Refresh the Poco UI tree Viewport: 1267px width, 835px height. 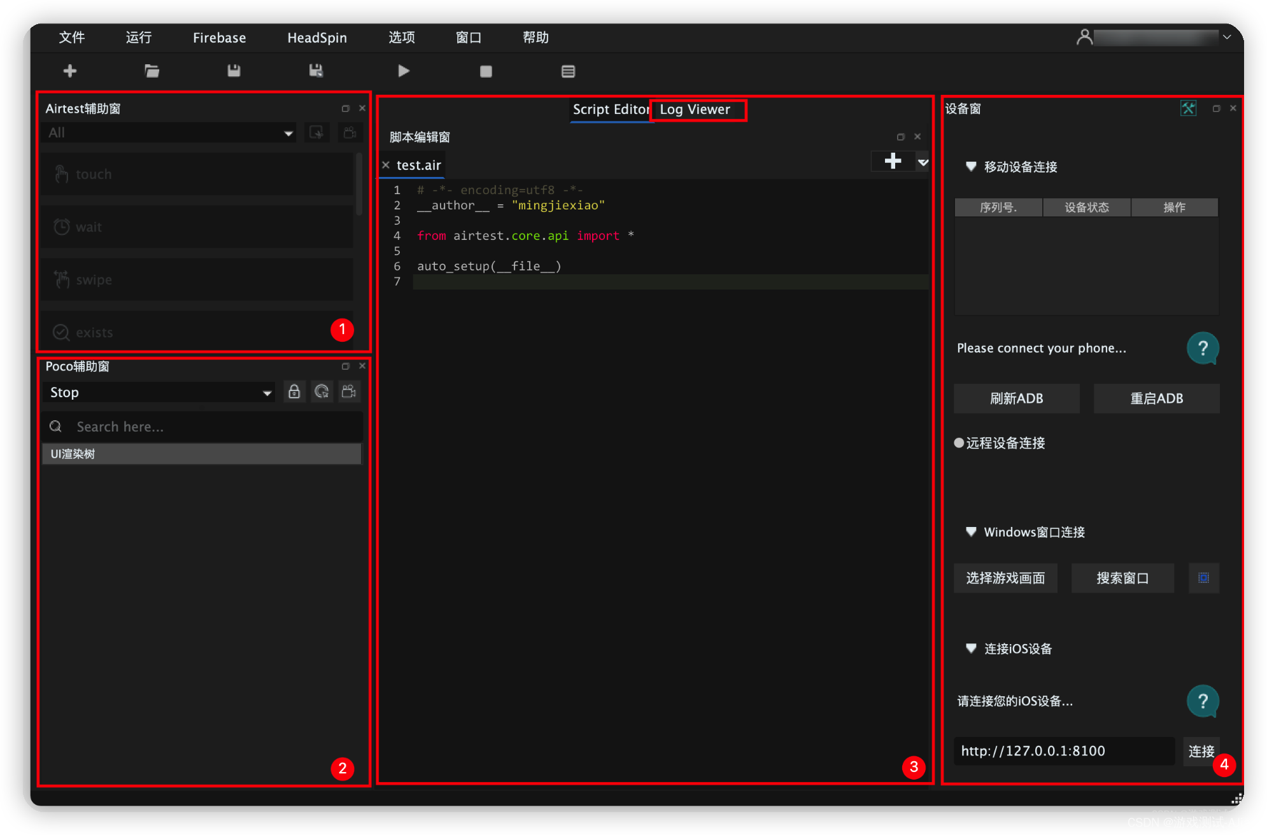pos(322,391)
